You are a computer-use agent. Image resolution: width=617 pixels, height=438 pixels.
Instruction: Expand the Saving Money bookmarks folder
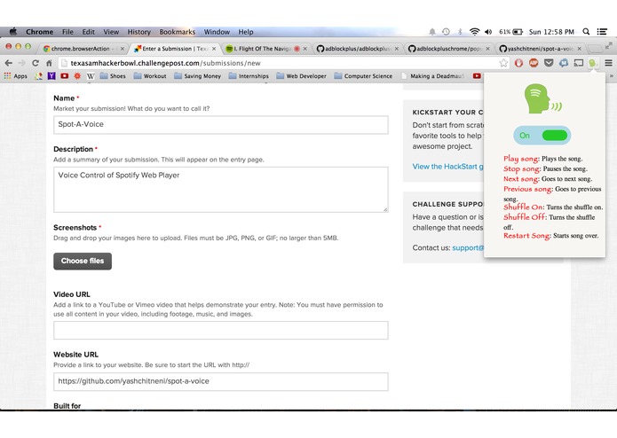[198, 76]
